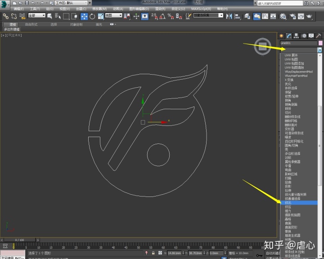Activate the Select and Rotate tool
This screenshot has height=259, width=324.
pyautogui.click(x=92, y=16)
